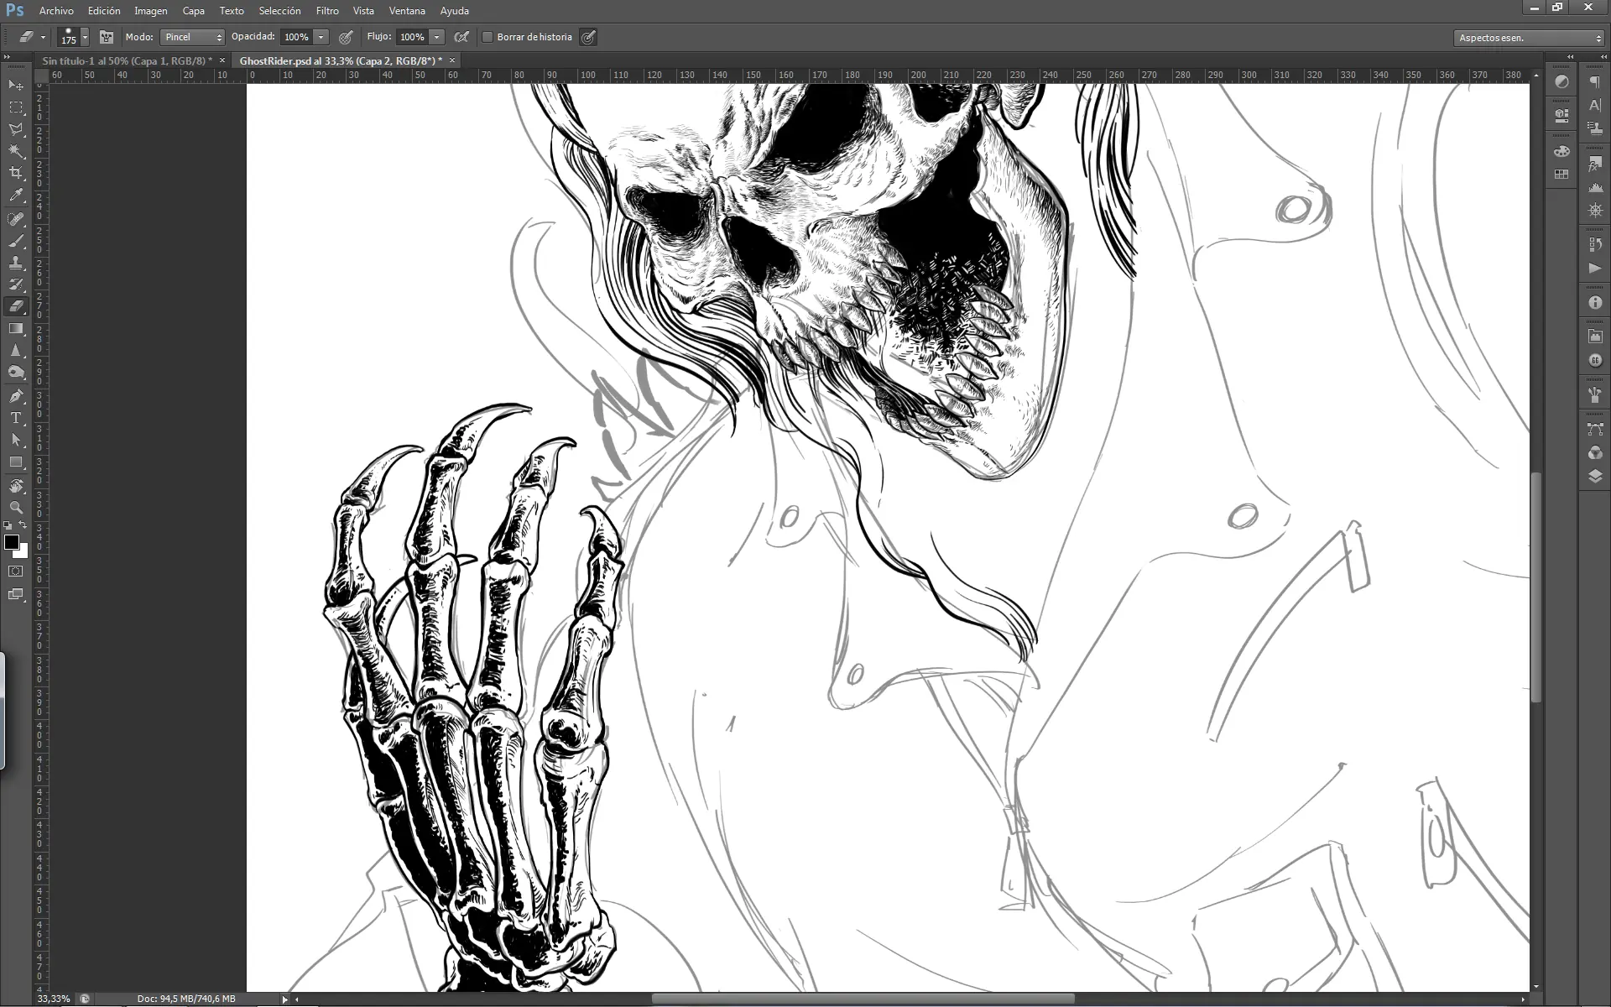
Task: Change the screen mode
Action: (16, 594)
